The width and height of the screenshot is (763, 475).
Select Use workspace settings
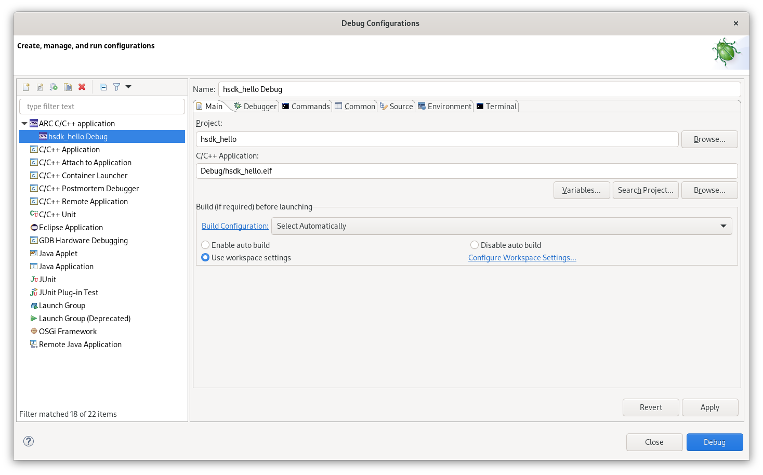tap(205, 257)
